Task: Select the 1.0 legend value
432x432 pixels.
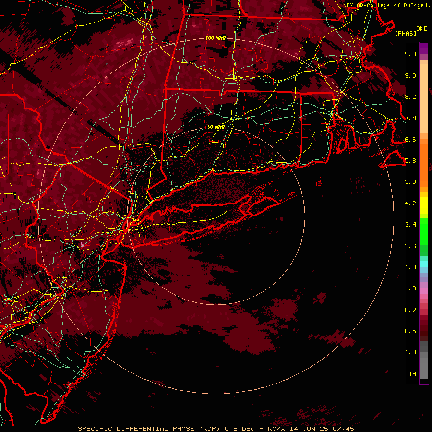Action: pyautogui.click(x=410, y=288)
